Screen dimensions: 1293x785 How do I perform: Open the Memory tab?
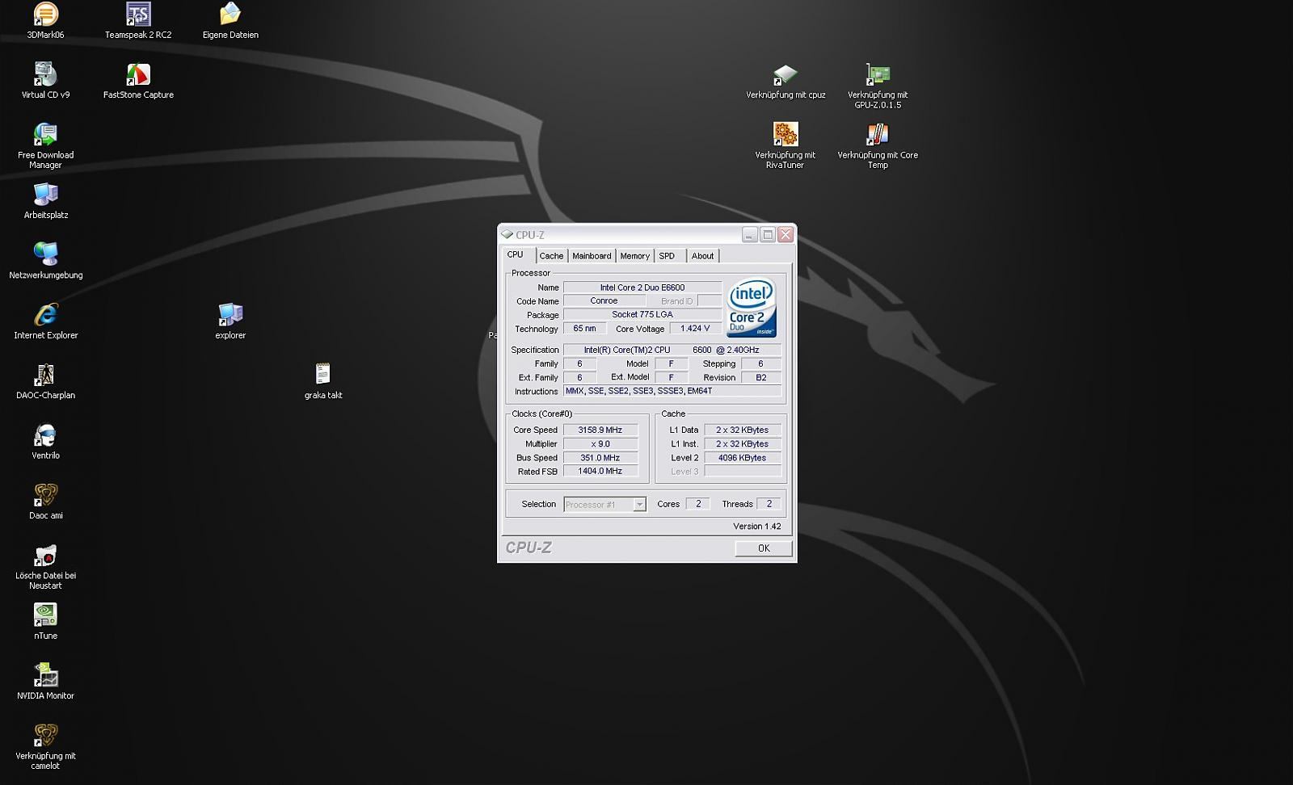click(634, 256)
